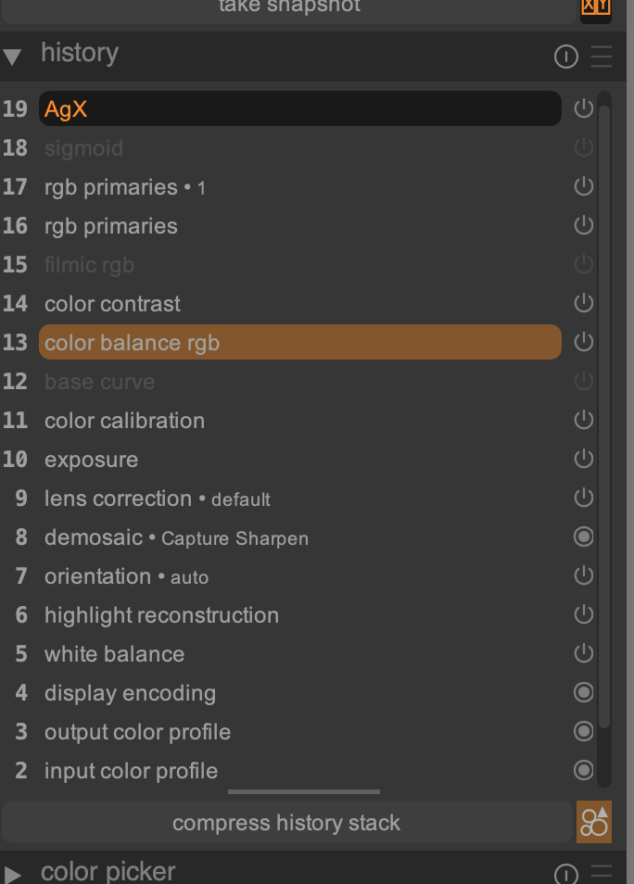Click the history panel reset icon

tap(565, 57)
